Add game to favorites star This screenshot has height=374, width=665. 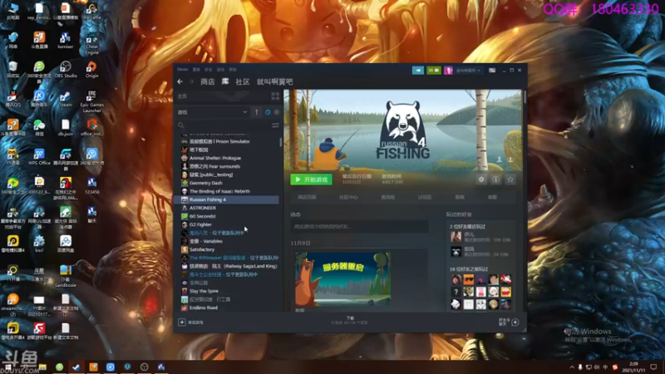click(x=510, y=180)
